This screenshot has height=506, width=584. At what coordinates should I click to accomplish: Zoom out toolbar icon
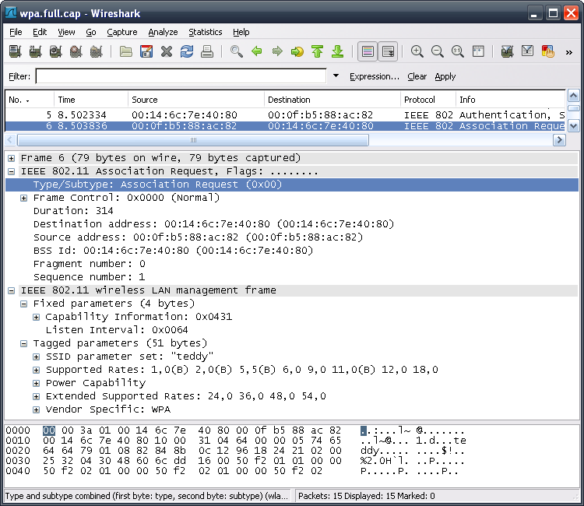pyautogui.click(x=438, y=51)
